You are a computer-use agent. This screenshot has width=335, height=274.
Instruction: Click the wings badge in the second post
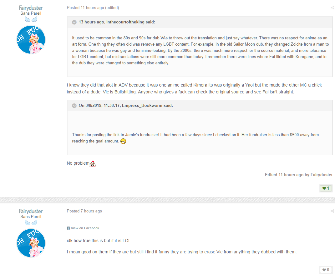[x=31, y=223]
